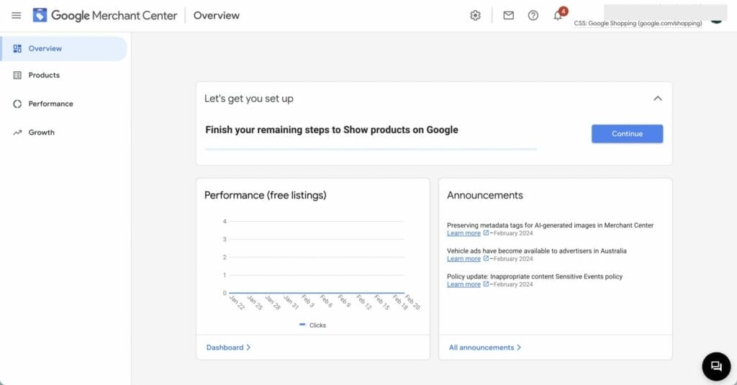Open the settings gear icon
737x385 pixels.
475,15
